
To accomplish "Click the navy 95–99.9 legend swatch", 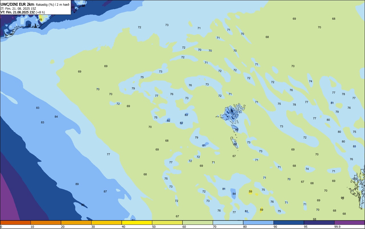I will click(319, 222).
